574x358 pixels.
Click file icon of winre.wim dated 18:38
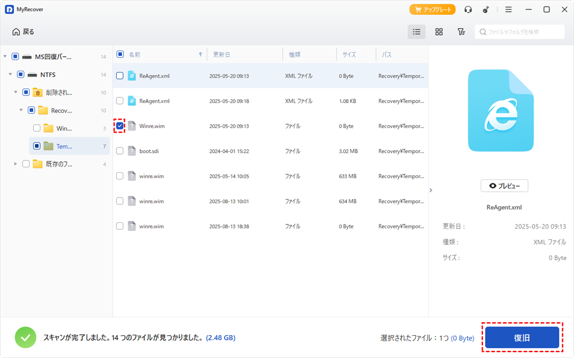pos(132,226)
